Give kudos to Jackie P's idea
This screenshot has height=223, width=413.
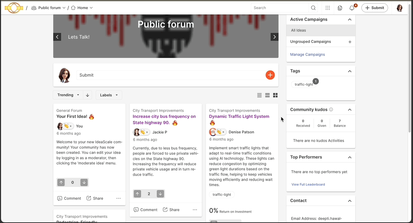point(144,132)
